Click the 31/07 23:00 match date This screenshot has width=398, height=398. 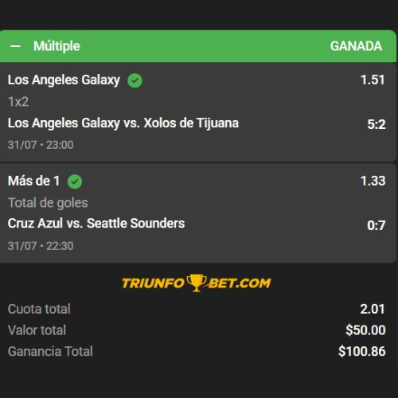(x=41, y=145)
